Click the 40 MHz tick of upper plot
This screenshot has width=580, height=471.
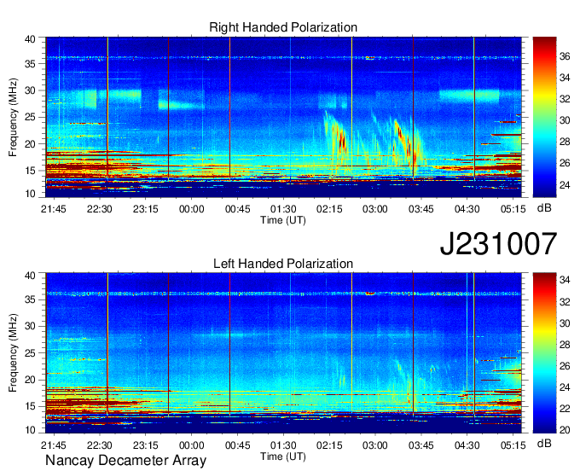pos(31,39)
